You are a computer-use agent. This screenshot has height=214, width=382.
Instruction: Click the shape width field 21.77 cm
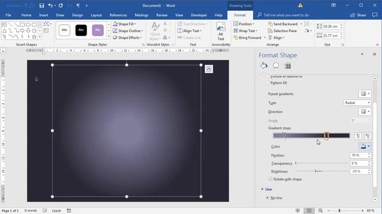tap(331, 36)
